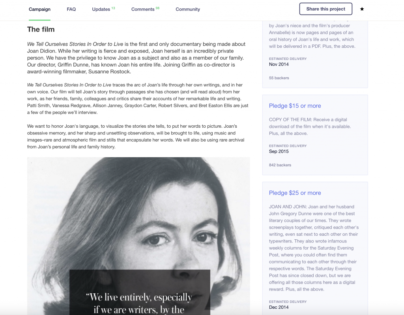This screenshot has width=404, height=315.
Task: Click the Dec 2014 estimated delivery text
Action: (x=279, y=307)
